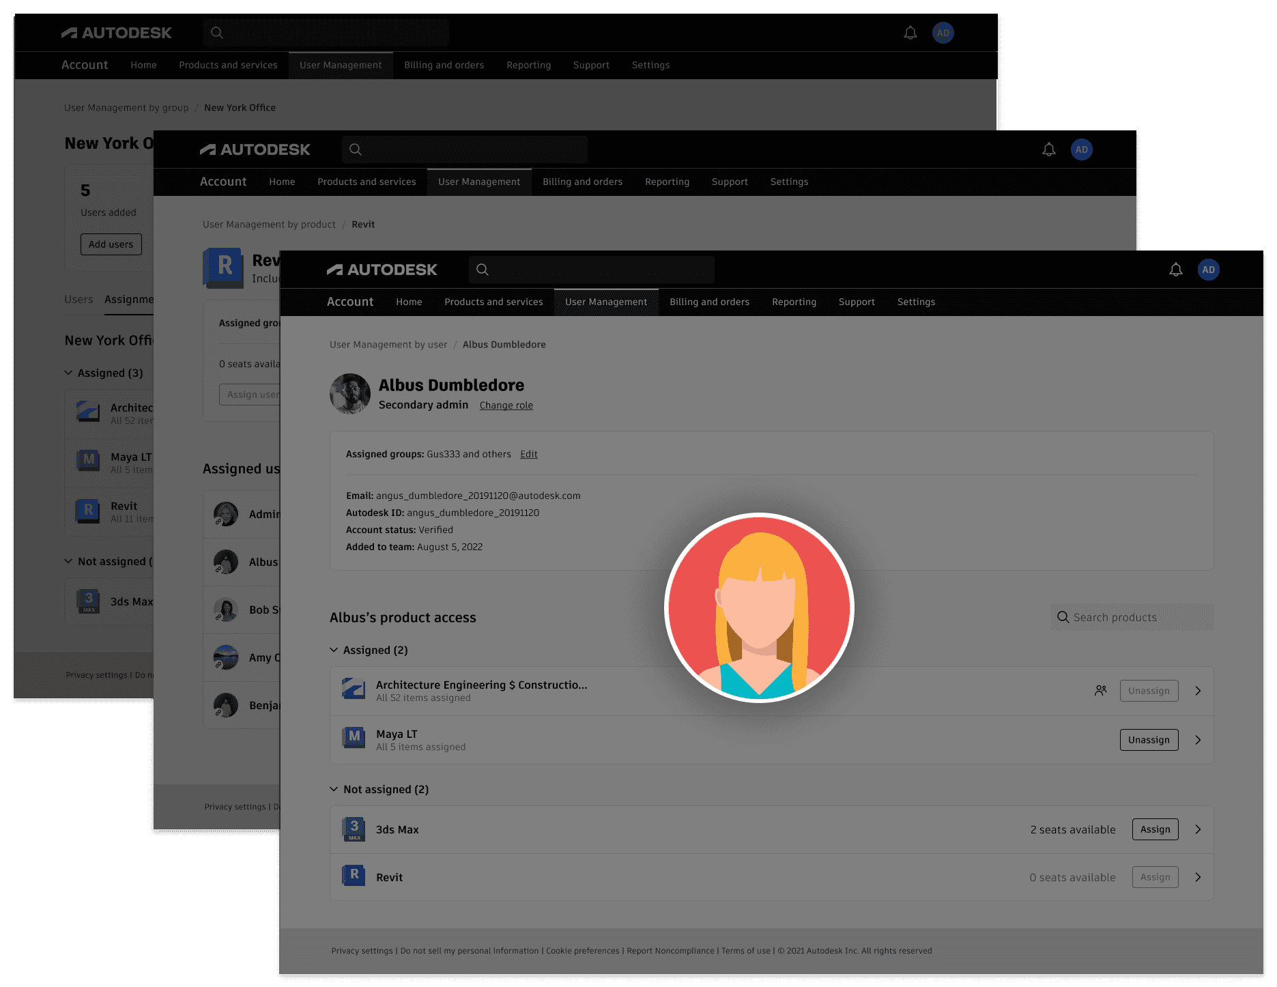Click Terms of use footer link
1277x987 pixels.
point(745,951)
